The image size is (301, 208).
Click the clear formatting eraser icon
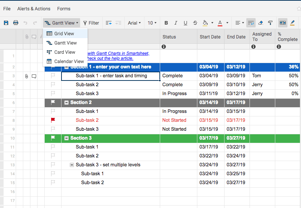[x=260, y=23]
